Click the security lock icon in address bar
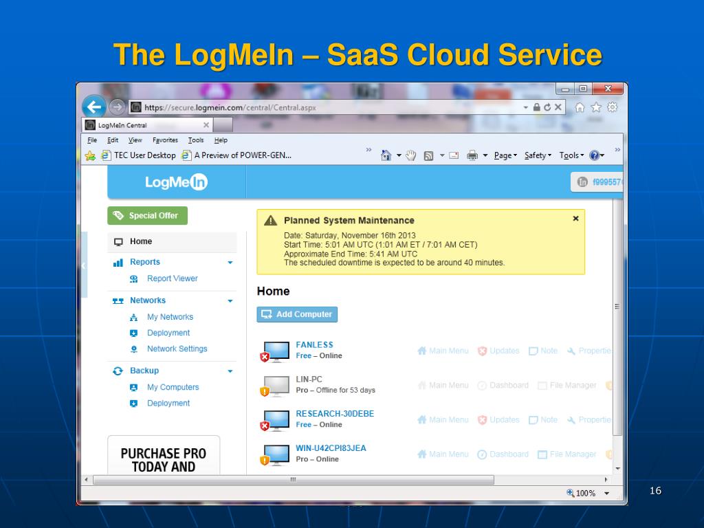704x528 pixels. click(536, 107)
